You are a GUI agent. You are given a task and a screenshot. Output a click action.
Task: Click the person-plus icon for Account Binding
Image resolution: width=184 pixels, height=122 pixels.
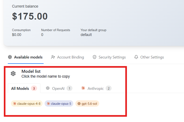tap(53, 57)
